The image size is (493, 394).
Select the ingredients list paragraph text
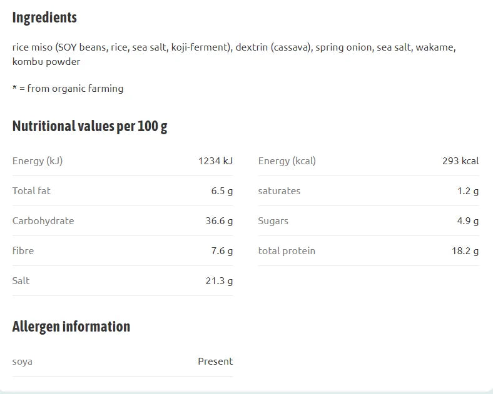point(234,54)
